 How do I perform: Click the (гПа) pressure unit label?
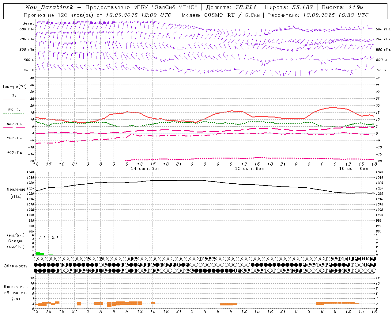point(16,196)
